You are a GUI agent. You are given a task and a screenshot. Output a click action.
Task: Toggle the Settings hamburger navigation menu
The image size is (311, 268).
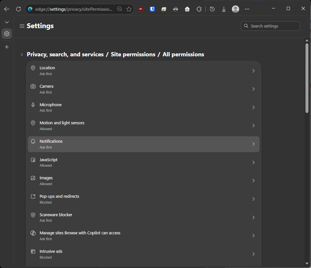[x=22, y=26]
